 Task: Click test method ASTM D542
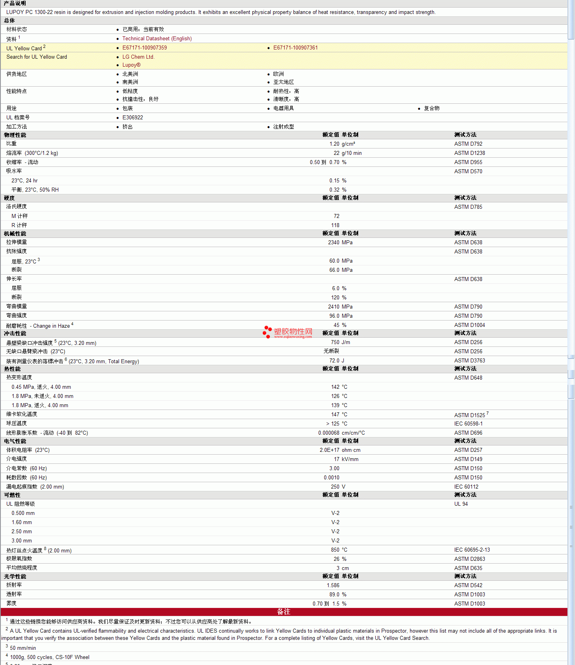pyautogui.click(x=468, y=586)
